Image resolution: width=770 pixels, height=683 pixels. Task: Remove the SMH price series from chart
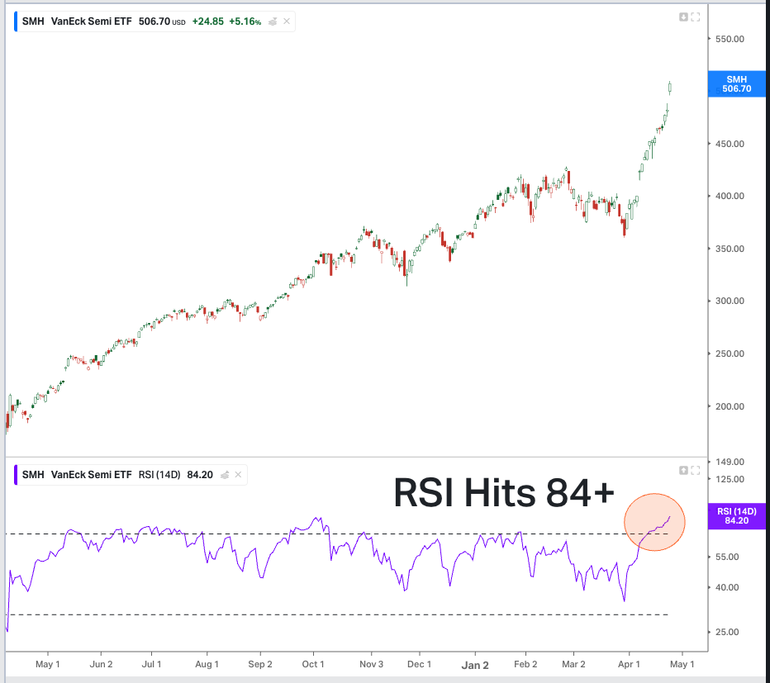coord(287,21)
